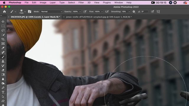
Task: Open smoothing options gear
Action: coord(134,12)
